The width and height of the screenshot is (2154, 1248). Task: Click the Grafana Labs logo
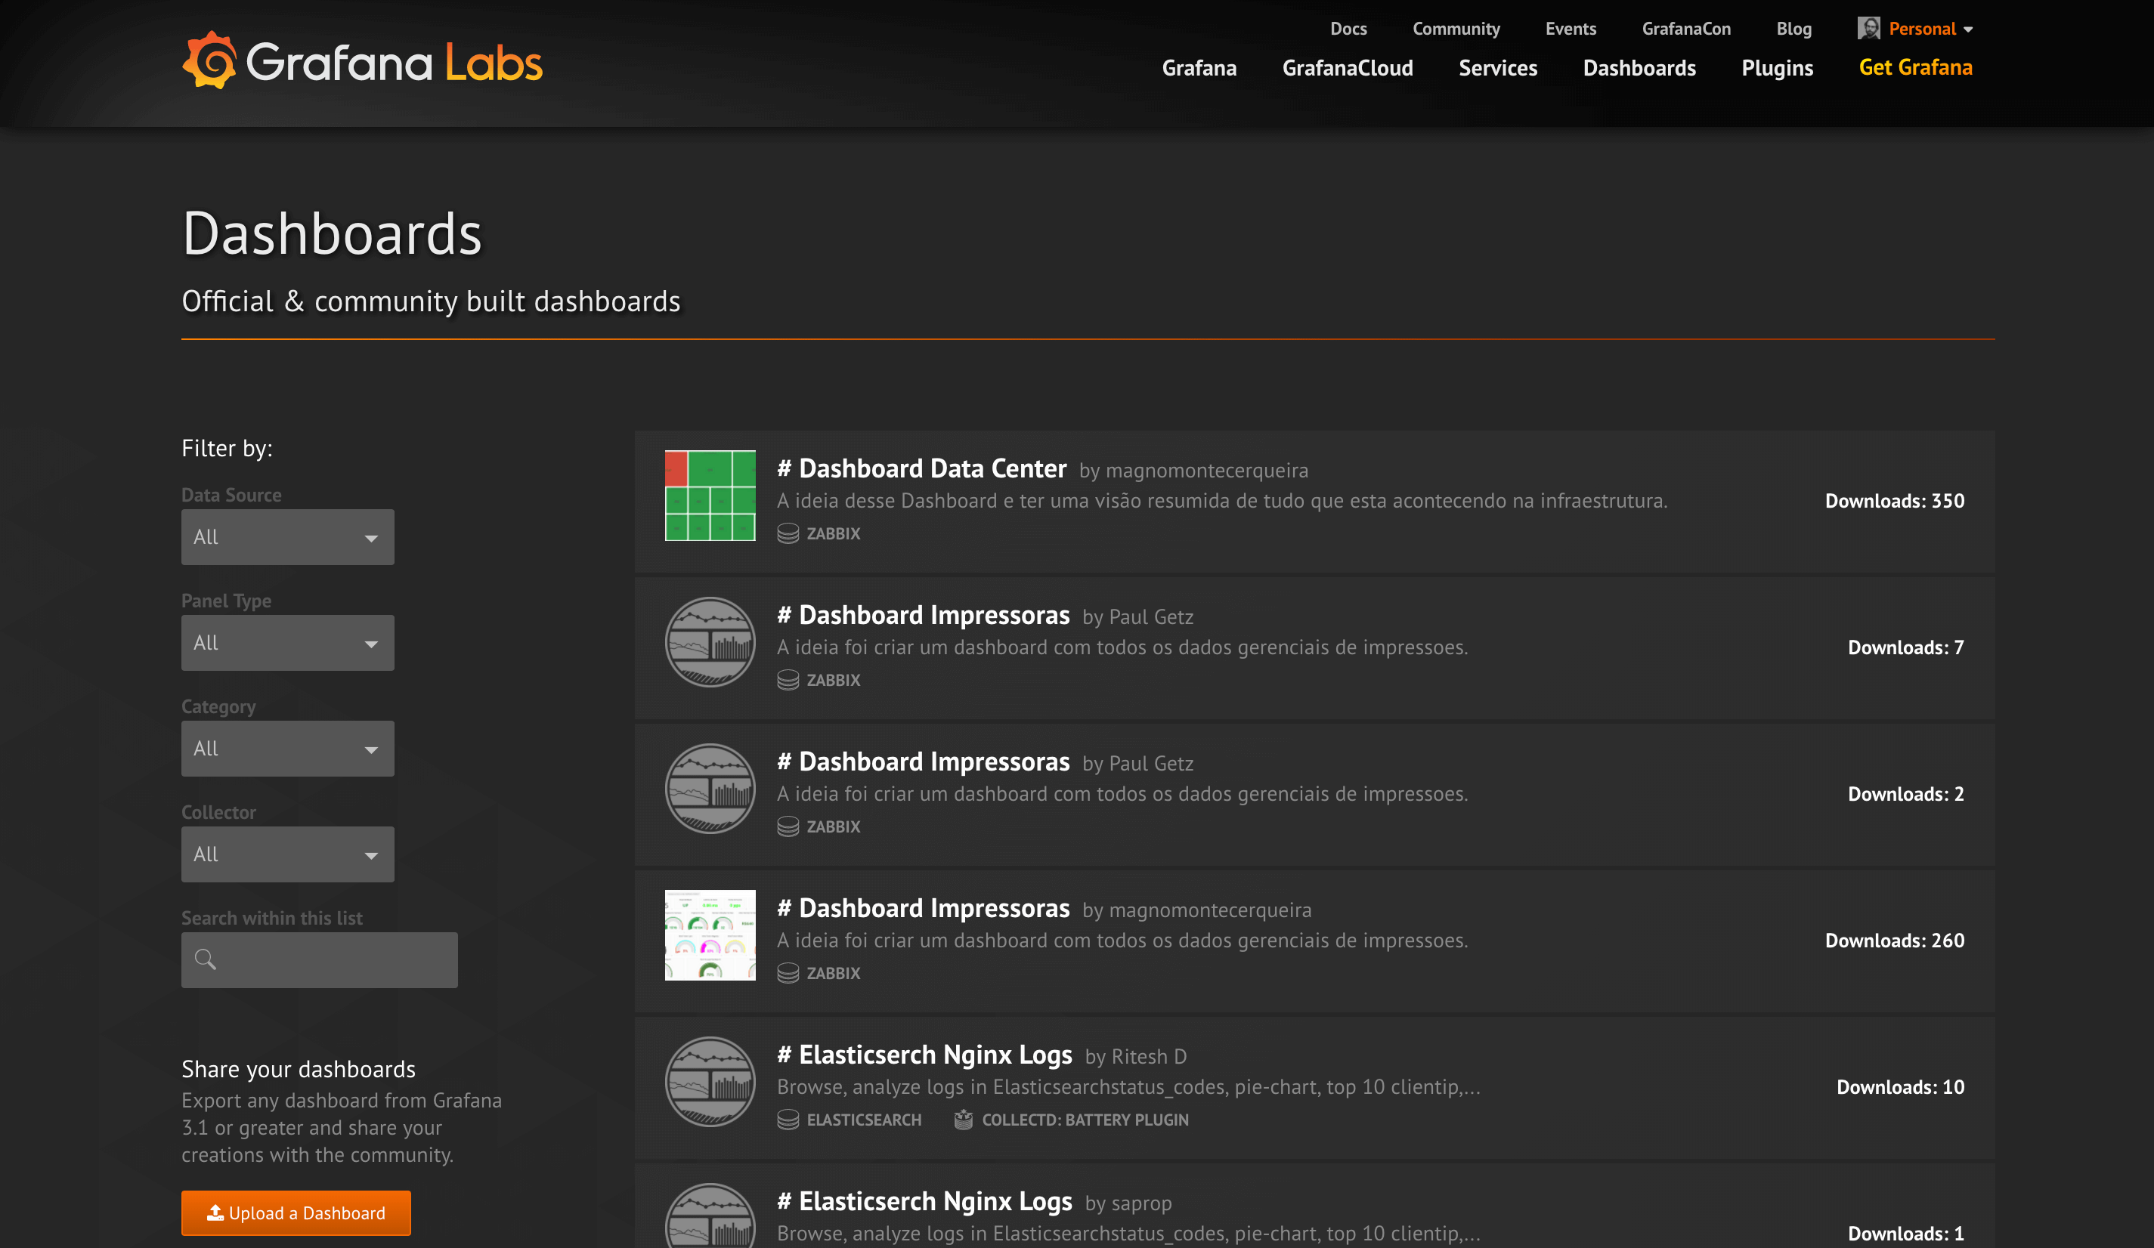pyautogui.click(x=361, y=61)
